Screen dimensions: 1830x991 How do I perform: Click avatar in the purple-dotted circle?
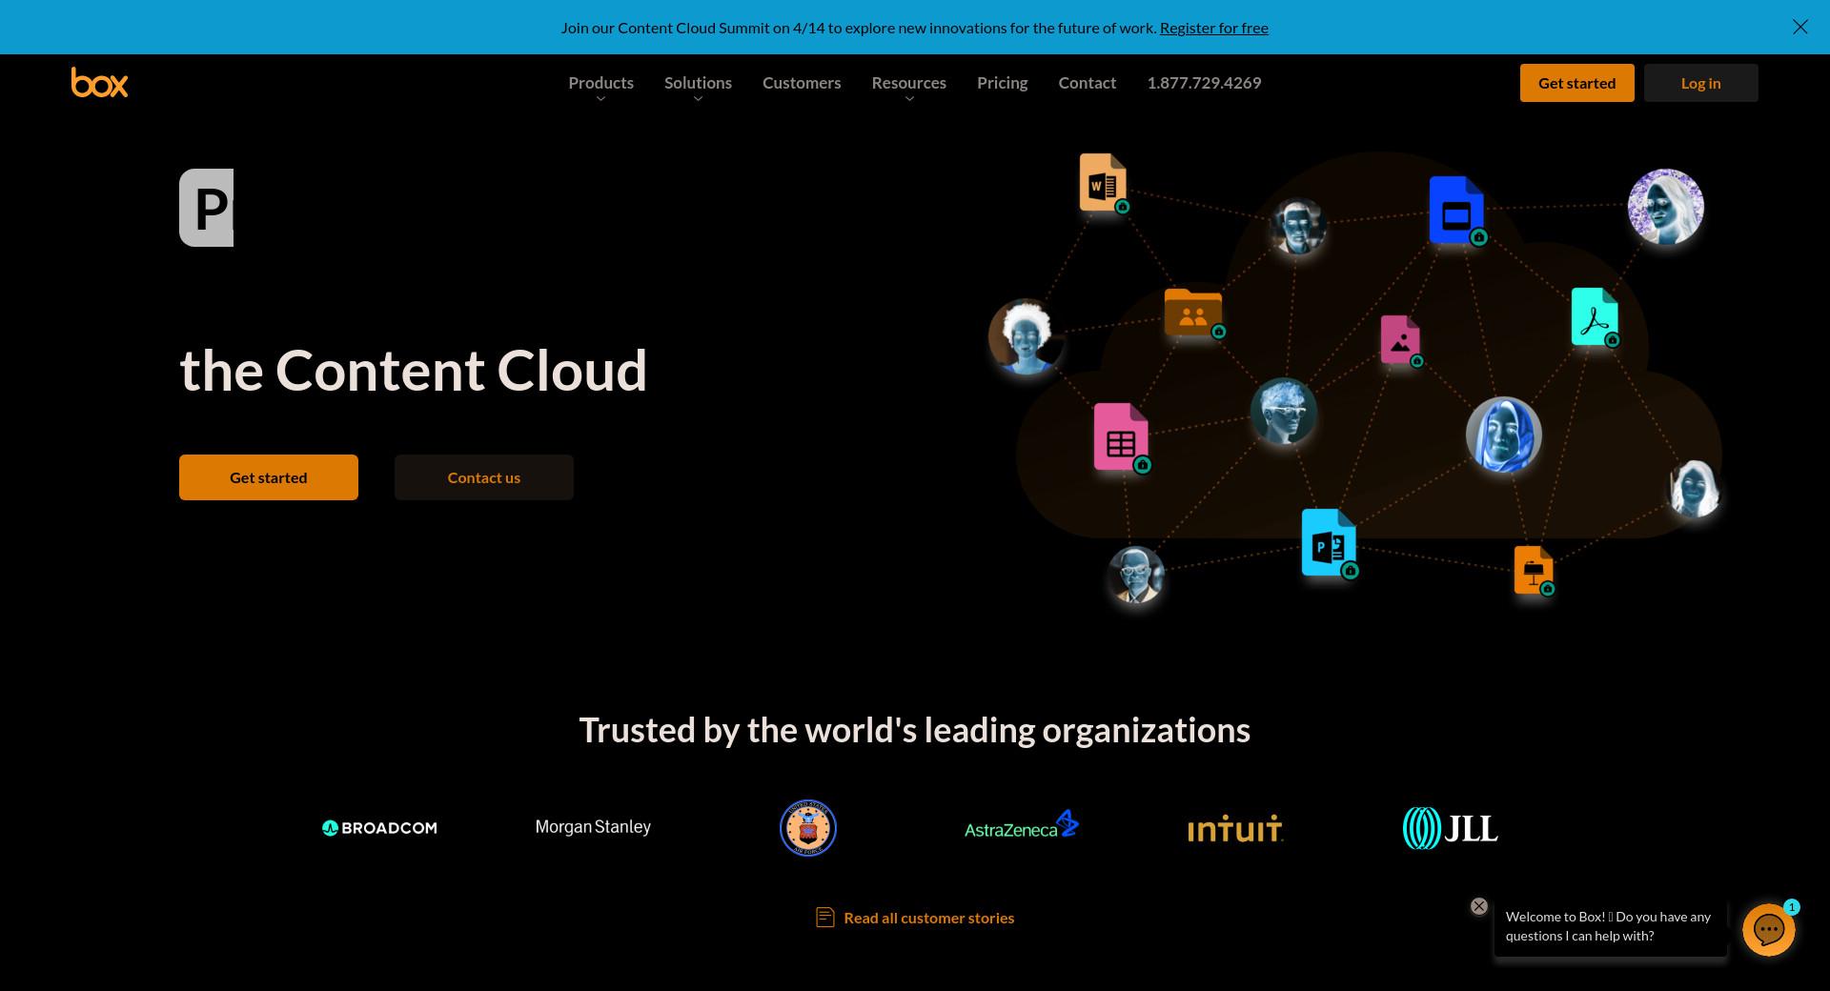pos(1666,207)
